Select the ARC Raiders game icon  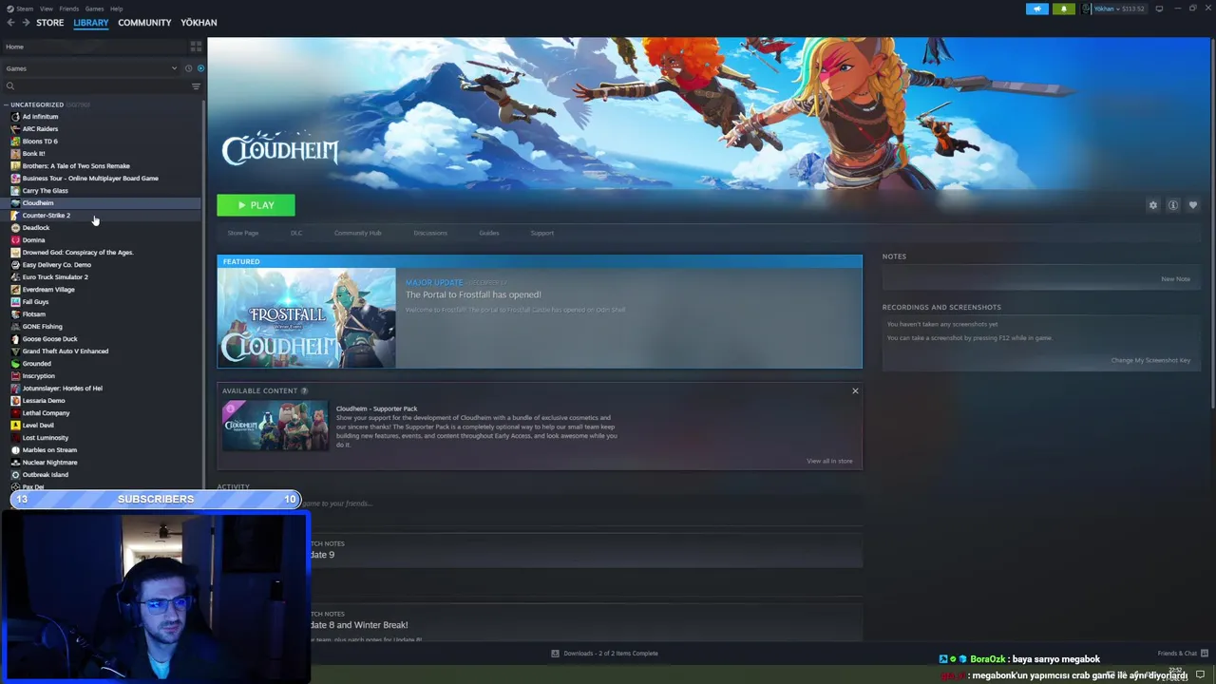pyautogui.click(x=15, y=128)
